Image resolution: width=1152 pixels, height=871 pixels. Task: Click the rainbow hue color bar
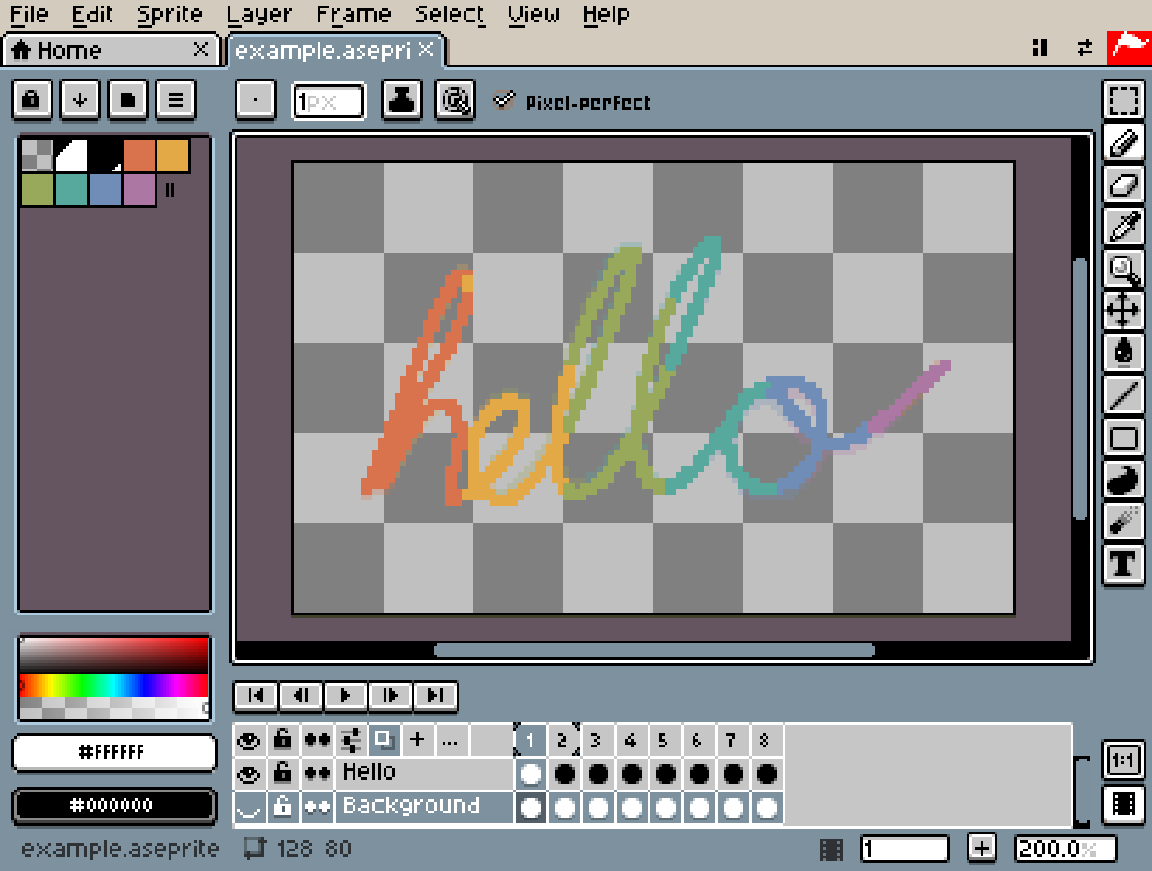click(x=114, y=685)
